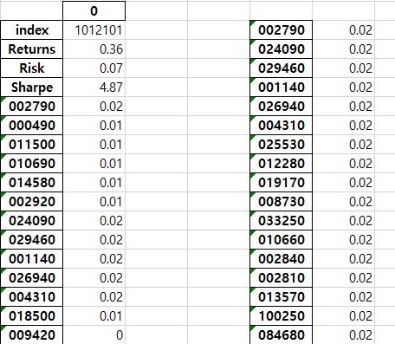The height and width of the screenshot is (344, 395).
Task: Select stock code cell 012280
Action: point(281,163)
